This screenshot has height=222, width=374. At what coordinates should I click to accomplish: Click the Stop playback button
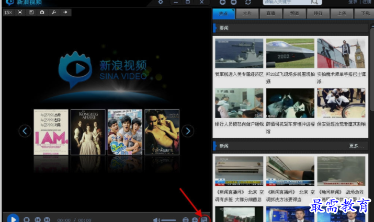point(27,219)
